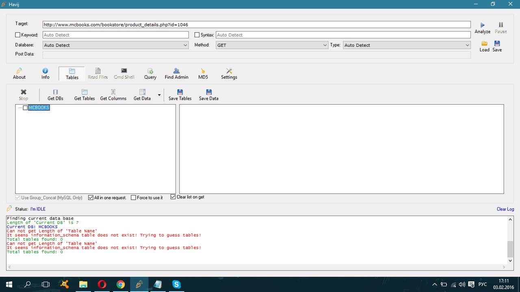Click Get Tables in the toolbar
Image resolution: width=520 pixels, height=292 pixels.
click(84, 95)
